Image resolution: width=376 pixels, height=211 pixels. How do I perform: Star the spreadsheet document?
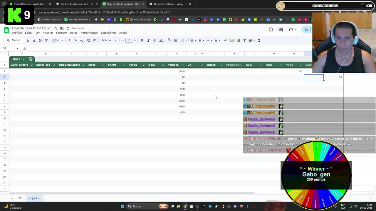point(56,28)
